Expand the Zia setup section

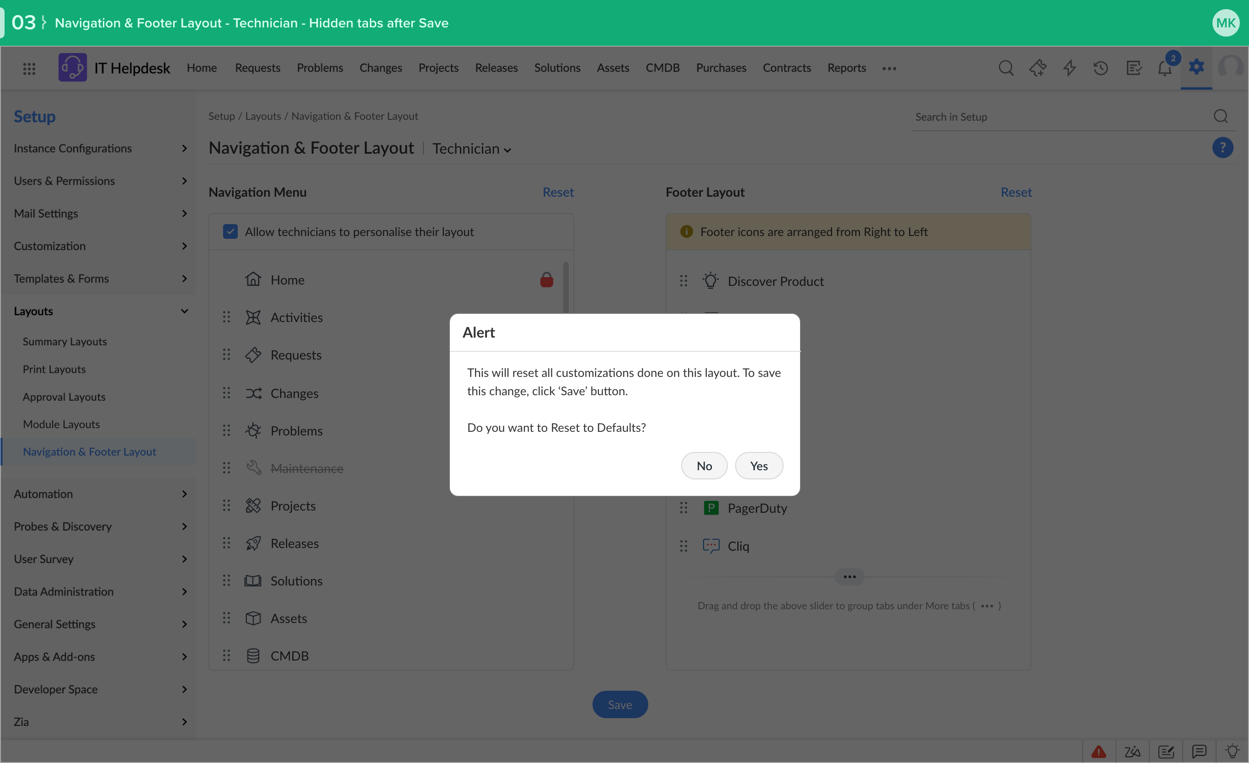point(101,721)
